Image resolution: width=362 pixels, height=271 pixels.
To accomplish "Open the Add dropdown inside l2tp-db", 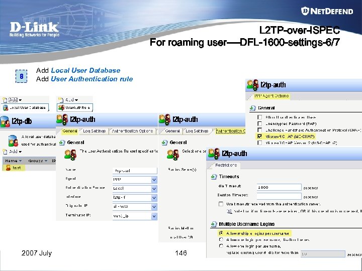I will [x=15, y=152].
